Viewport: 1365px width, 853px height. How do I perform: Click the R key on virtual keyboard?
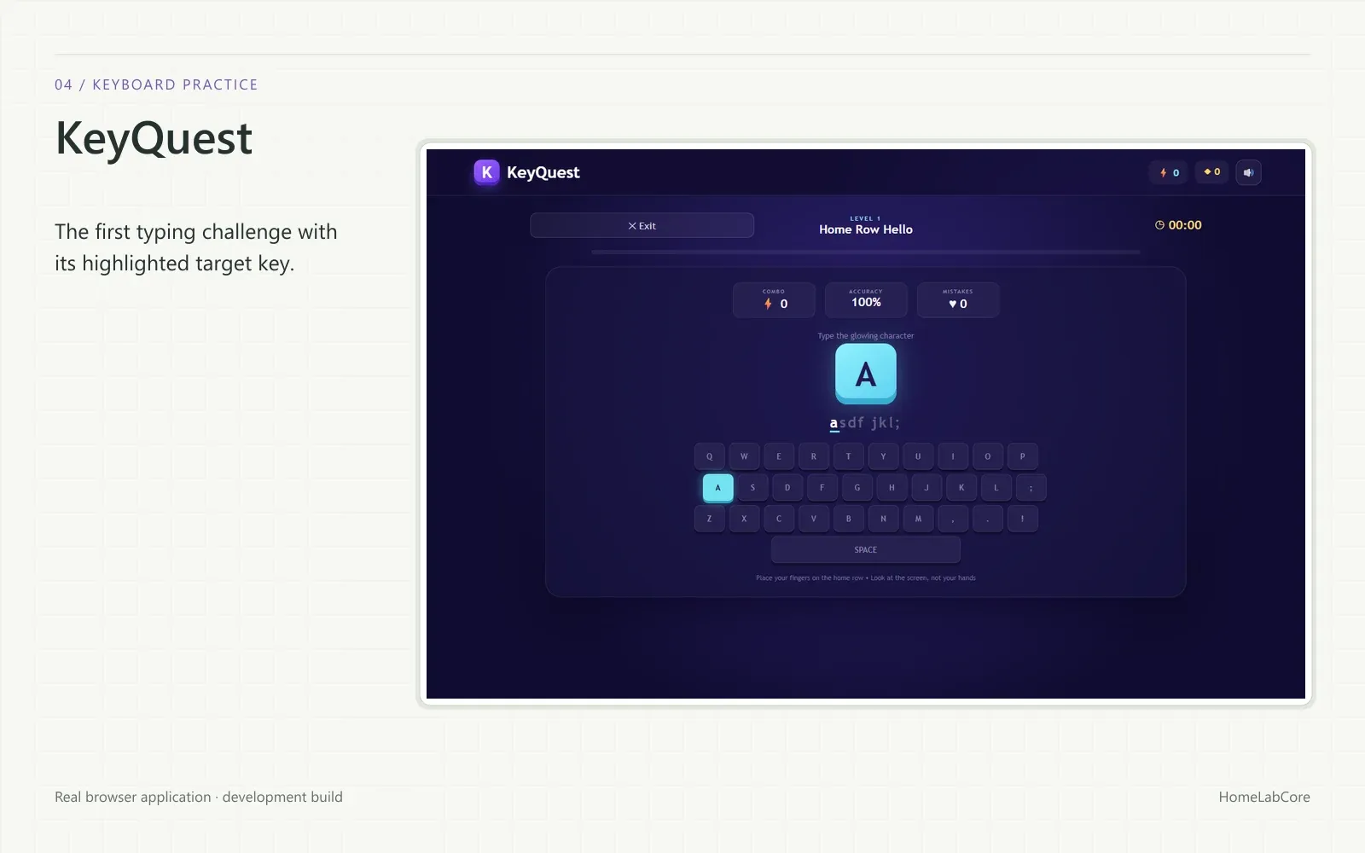tap(814, 456)
